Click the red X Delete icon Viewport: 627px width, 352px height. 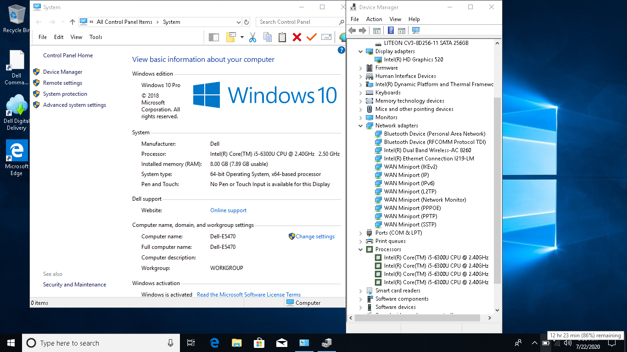point(297,37)
